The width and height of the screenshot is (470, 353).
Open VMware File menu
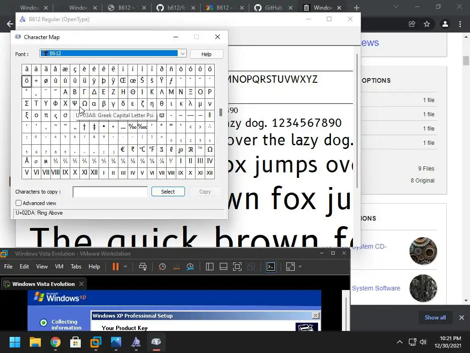click(8, 267)
